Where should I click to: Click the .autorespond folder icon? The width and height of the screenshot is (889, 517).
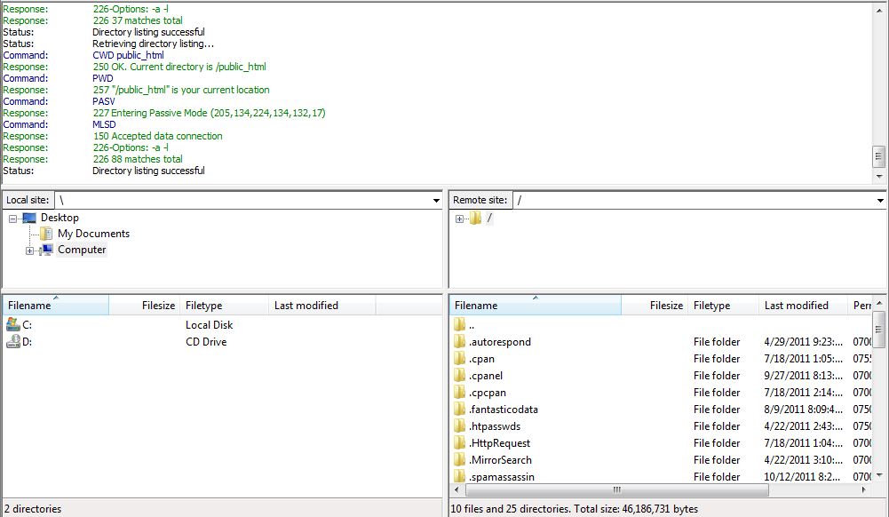460,342
